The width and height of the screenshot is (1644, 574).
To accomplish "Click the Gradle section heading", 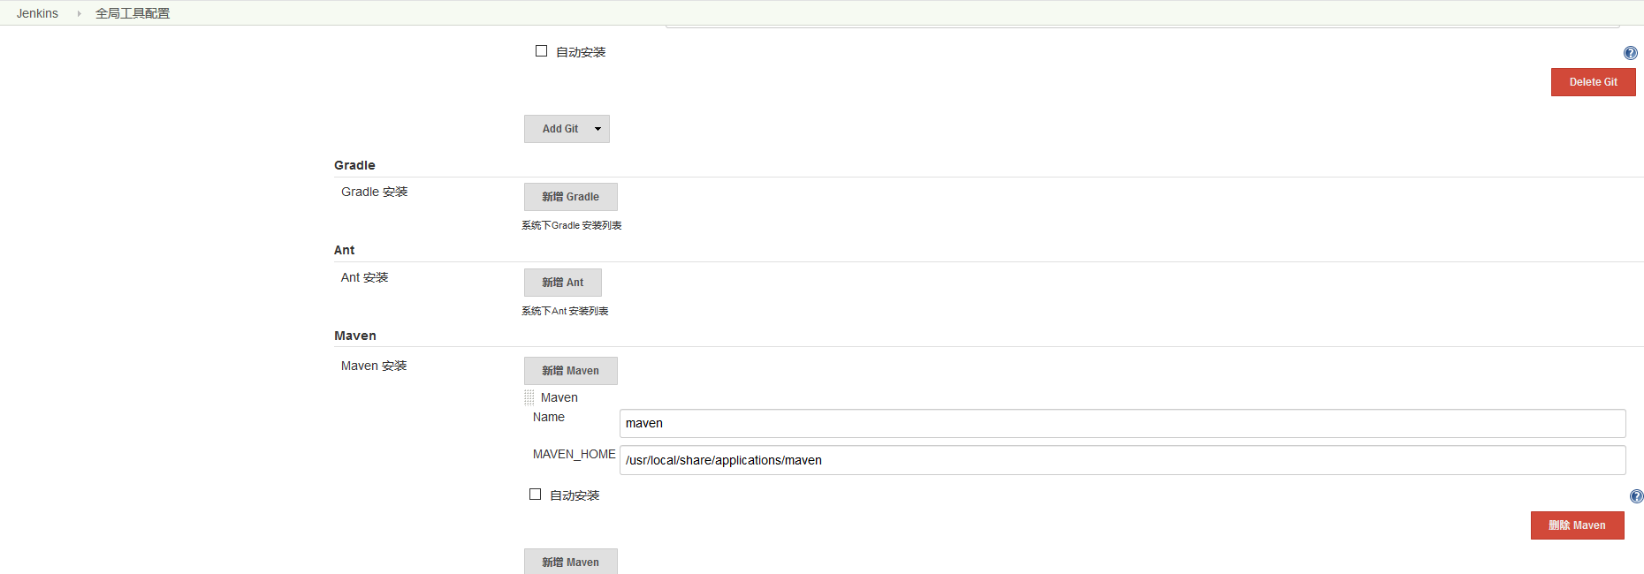I will pyautogui.click(x=354, y=165).
